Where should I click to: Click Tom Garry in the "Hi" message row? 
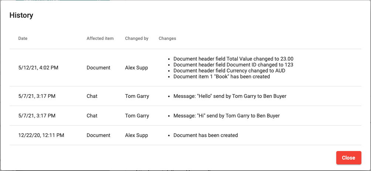click(137, 116)
